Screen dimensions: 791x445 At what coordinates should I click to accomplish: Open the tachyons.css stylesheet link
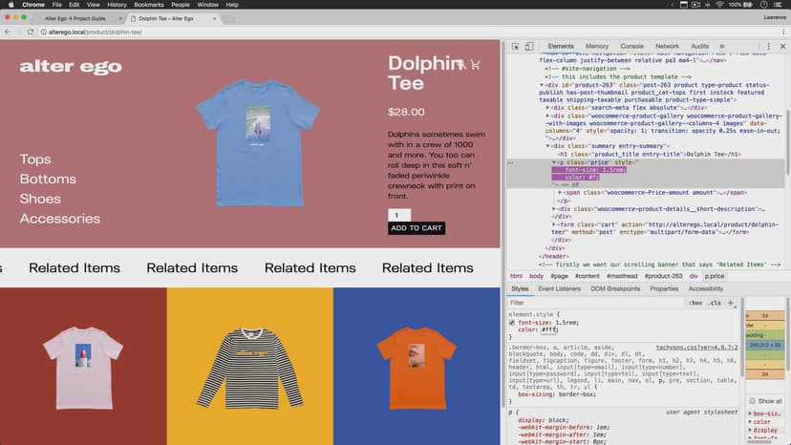click(x=696, y=347)
